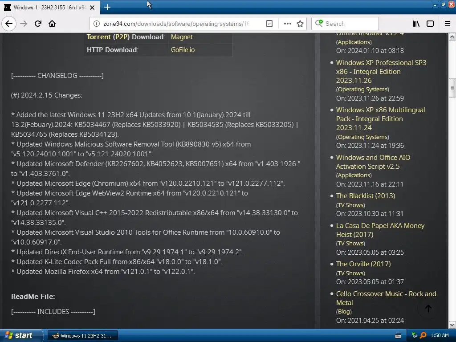The image size is (456, 342).
Task: Show sidebars panel icon
Action: [x=430, y=24]
